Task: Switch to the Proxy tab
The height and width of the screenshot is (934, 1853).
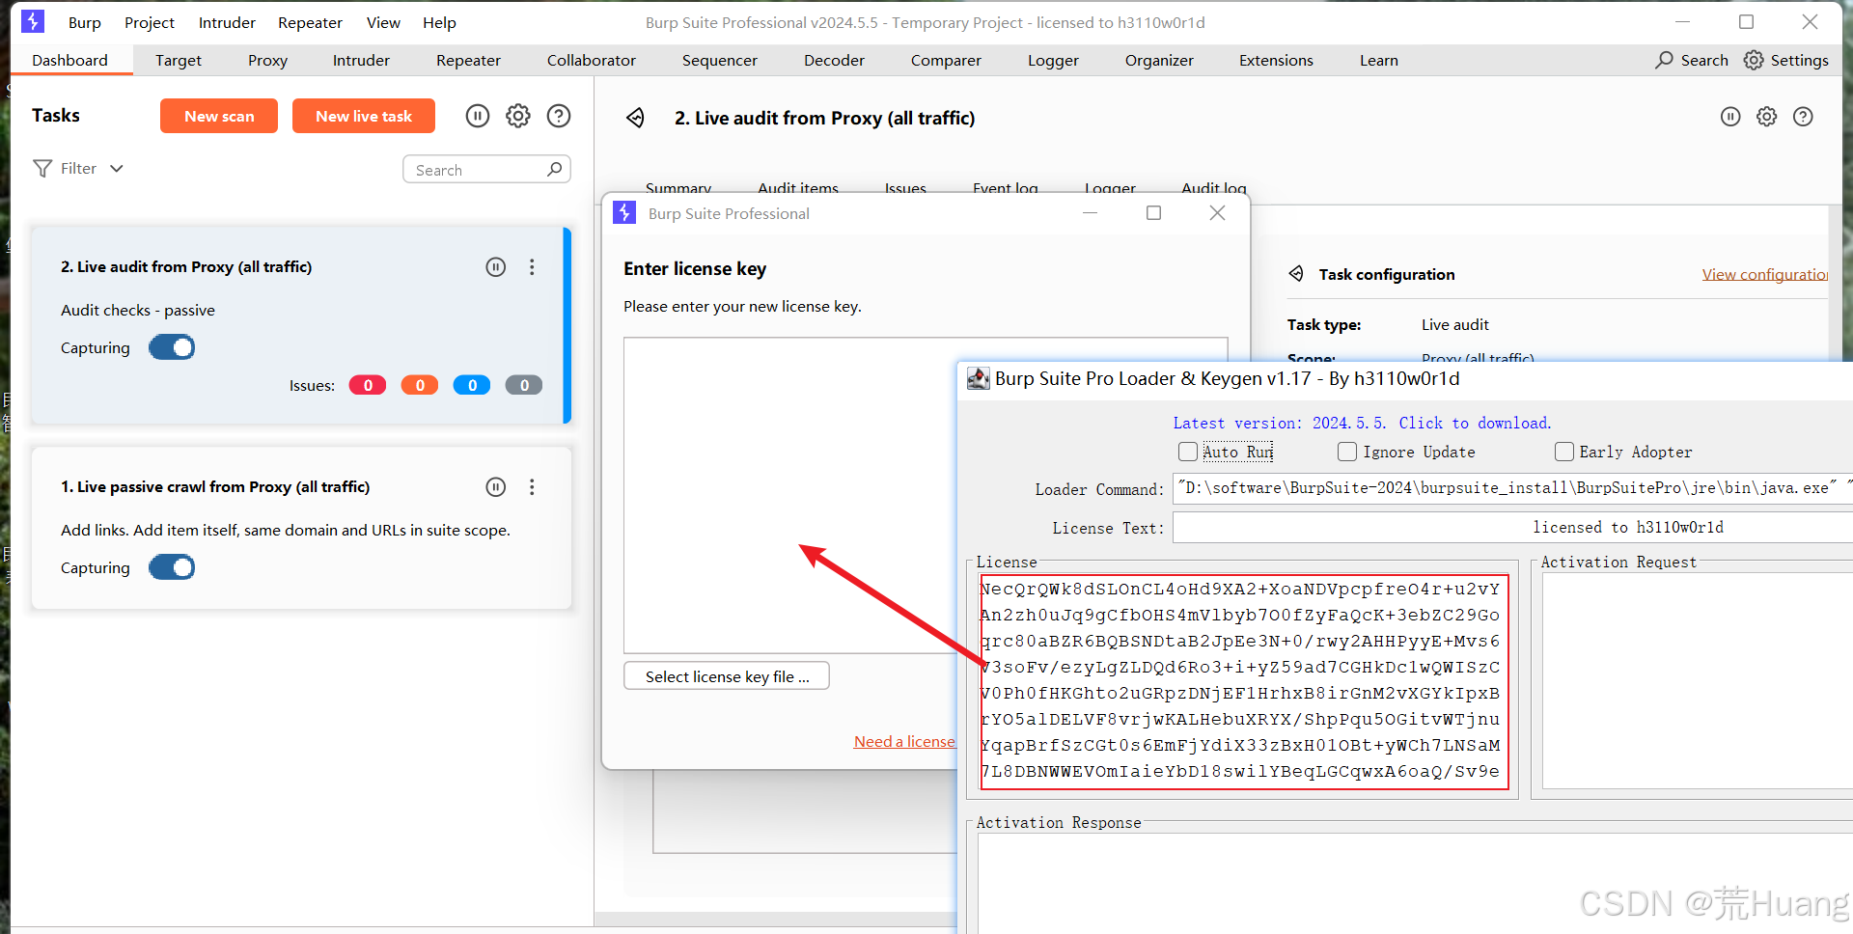Action: pyautogui.click(x=267, y=60)
